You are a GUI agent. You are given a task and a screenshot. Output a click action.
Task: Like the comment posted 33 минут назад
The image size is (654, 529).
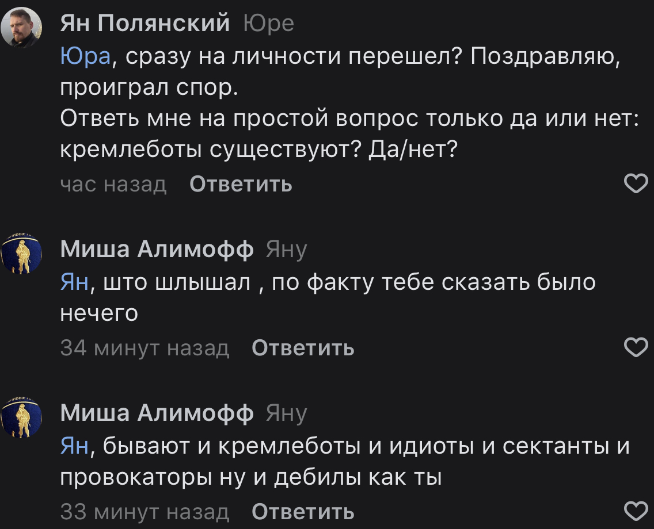click(x=636, y=511)
